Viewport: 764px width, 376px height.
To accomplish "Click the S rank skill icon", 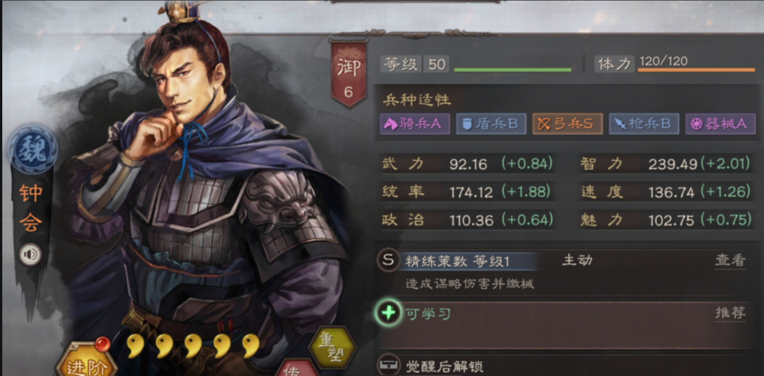I will click(388, 260).
